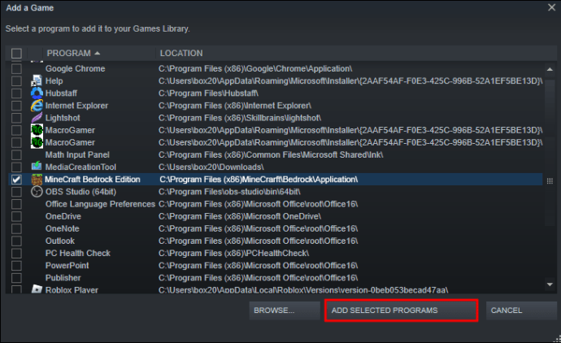Click the MacroGamer icon above Math Input Panel
This screenshot has height=343, width=561.
coord(37,142)
